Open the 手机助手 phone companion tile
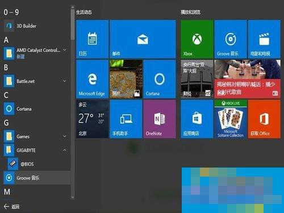This screenshot has height=213, width=284. (126, 119)
